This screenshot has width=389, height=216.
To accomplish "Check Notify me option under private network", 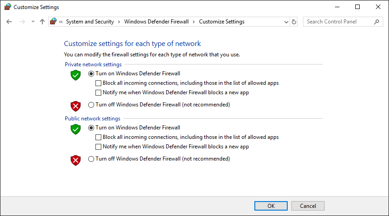I will pyautogui.click(x=99, y=92).
